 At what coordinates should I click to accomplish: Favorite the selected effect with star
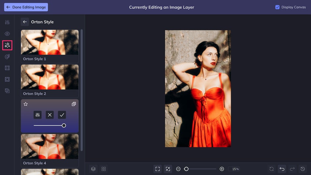tap(26, 104)
